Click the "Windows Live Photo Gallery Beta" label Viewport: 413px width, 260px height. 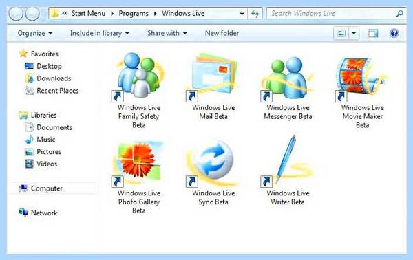139,202
